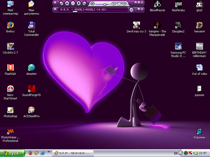The width and height of the screenshot is (210, 157).
Task: Skip to next track in Winamp
Action: coord(84,3)
